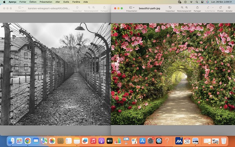Show markup tools via the Annoter icon
Viewport: 235px width, 147px height.
point(229,7)
